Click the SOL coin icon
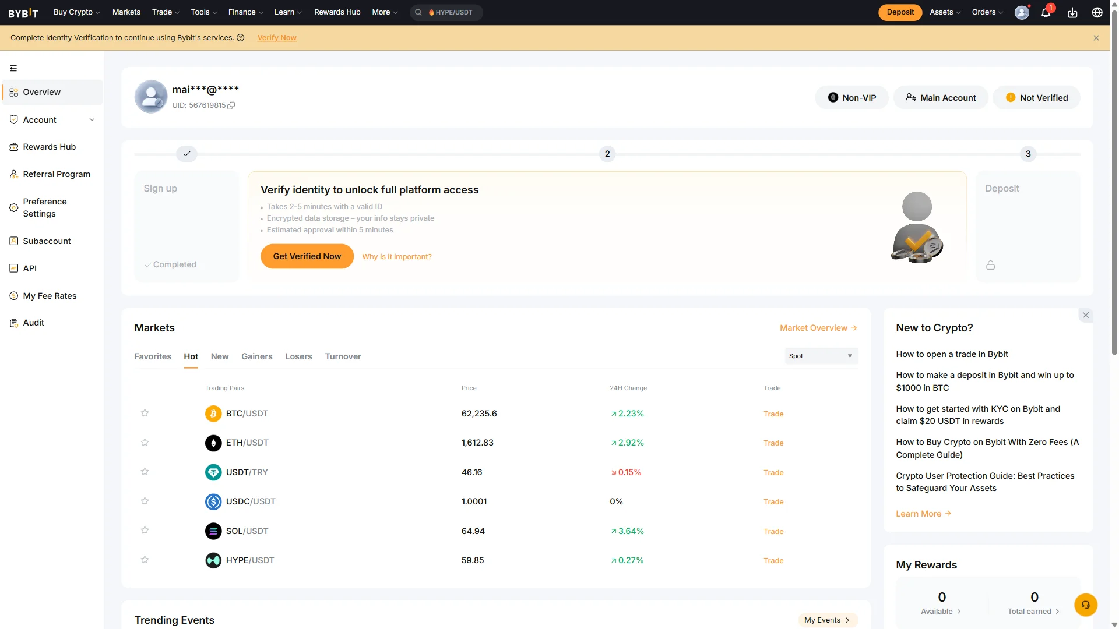Image resolution: width=1119 pixels, height=629 pixels. pos(213,531)
